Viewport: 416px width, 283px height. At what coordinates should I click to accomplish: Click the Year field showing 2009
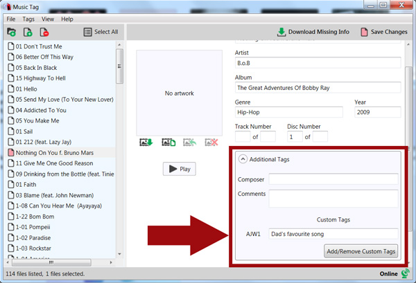pos(378,112)
